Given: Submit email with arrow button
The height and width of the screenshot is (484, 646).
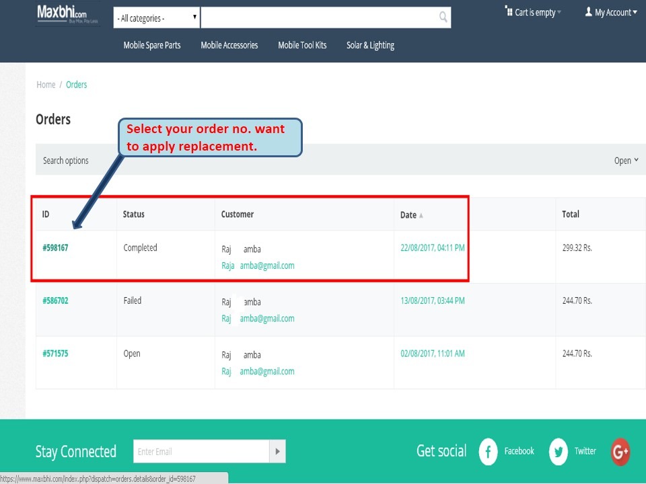Looking at the screenshot, I should tap(277, 452).
